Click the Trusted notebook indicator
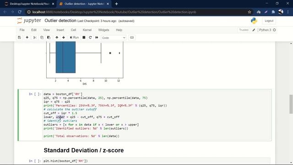 (x=244, y=30)
